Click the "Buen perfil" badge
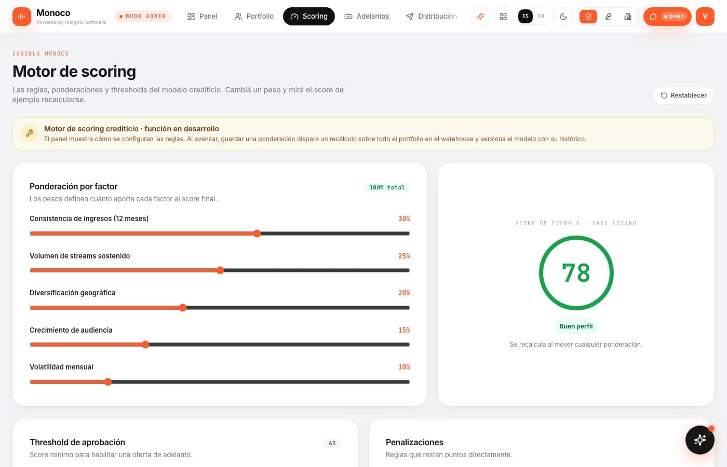The image size is (727, 467). (576, 326)
